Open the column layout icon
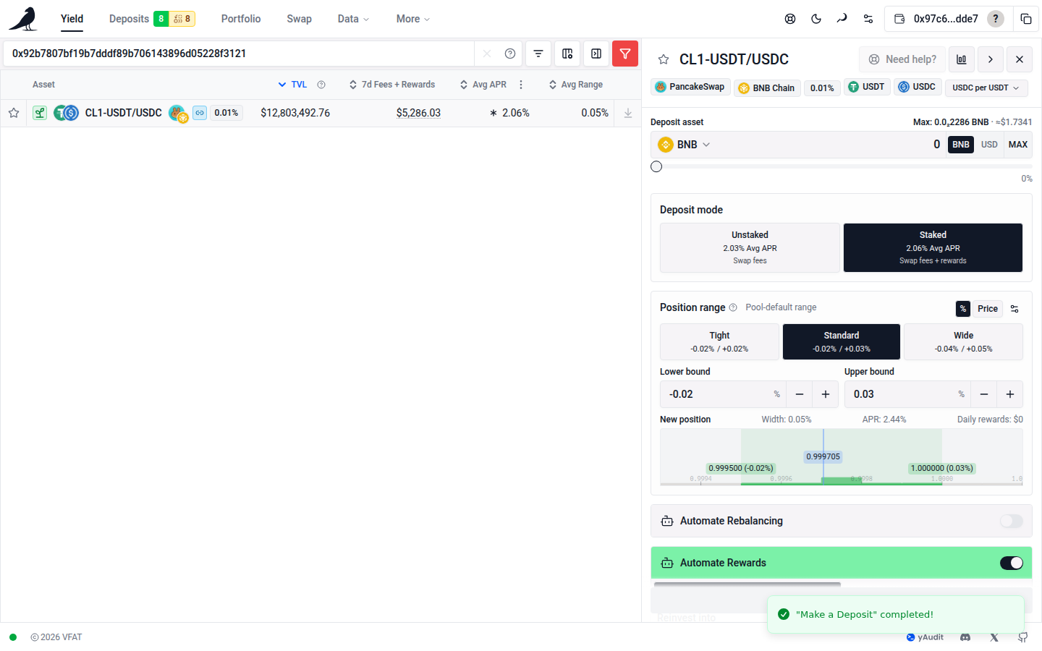Image resolution: width=1042 pixels, height=651 pixels. [567, 54]
